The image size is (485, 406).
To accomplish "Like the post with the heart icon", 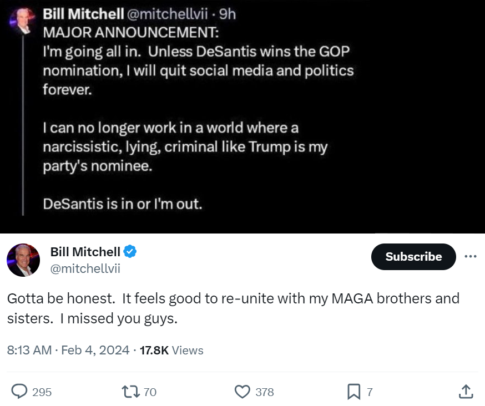I will (x=242, y=392).
